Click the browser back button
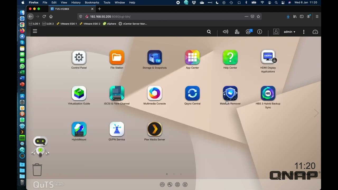 point(30,16)
